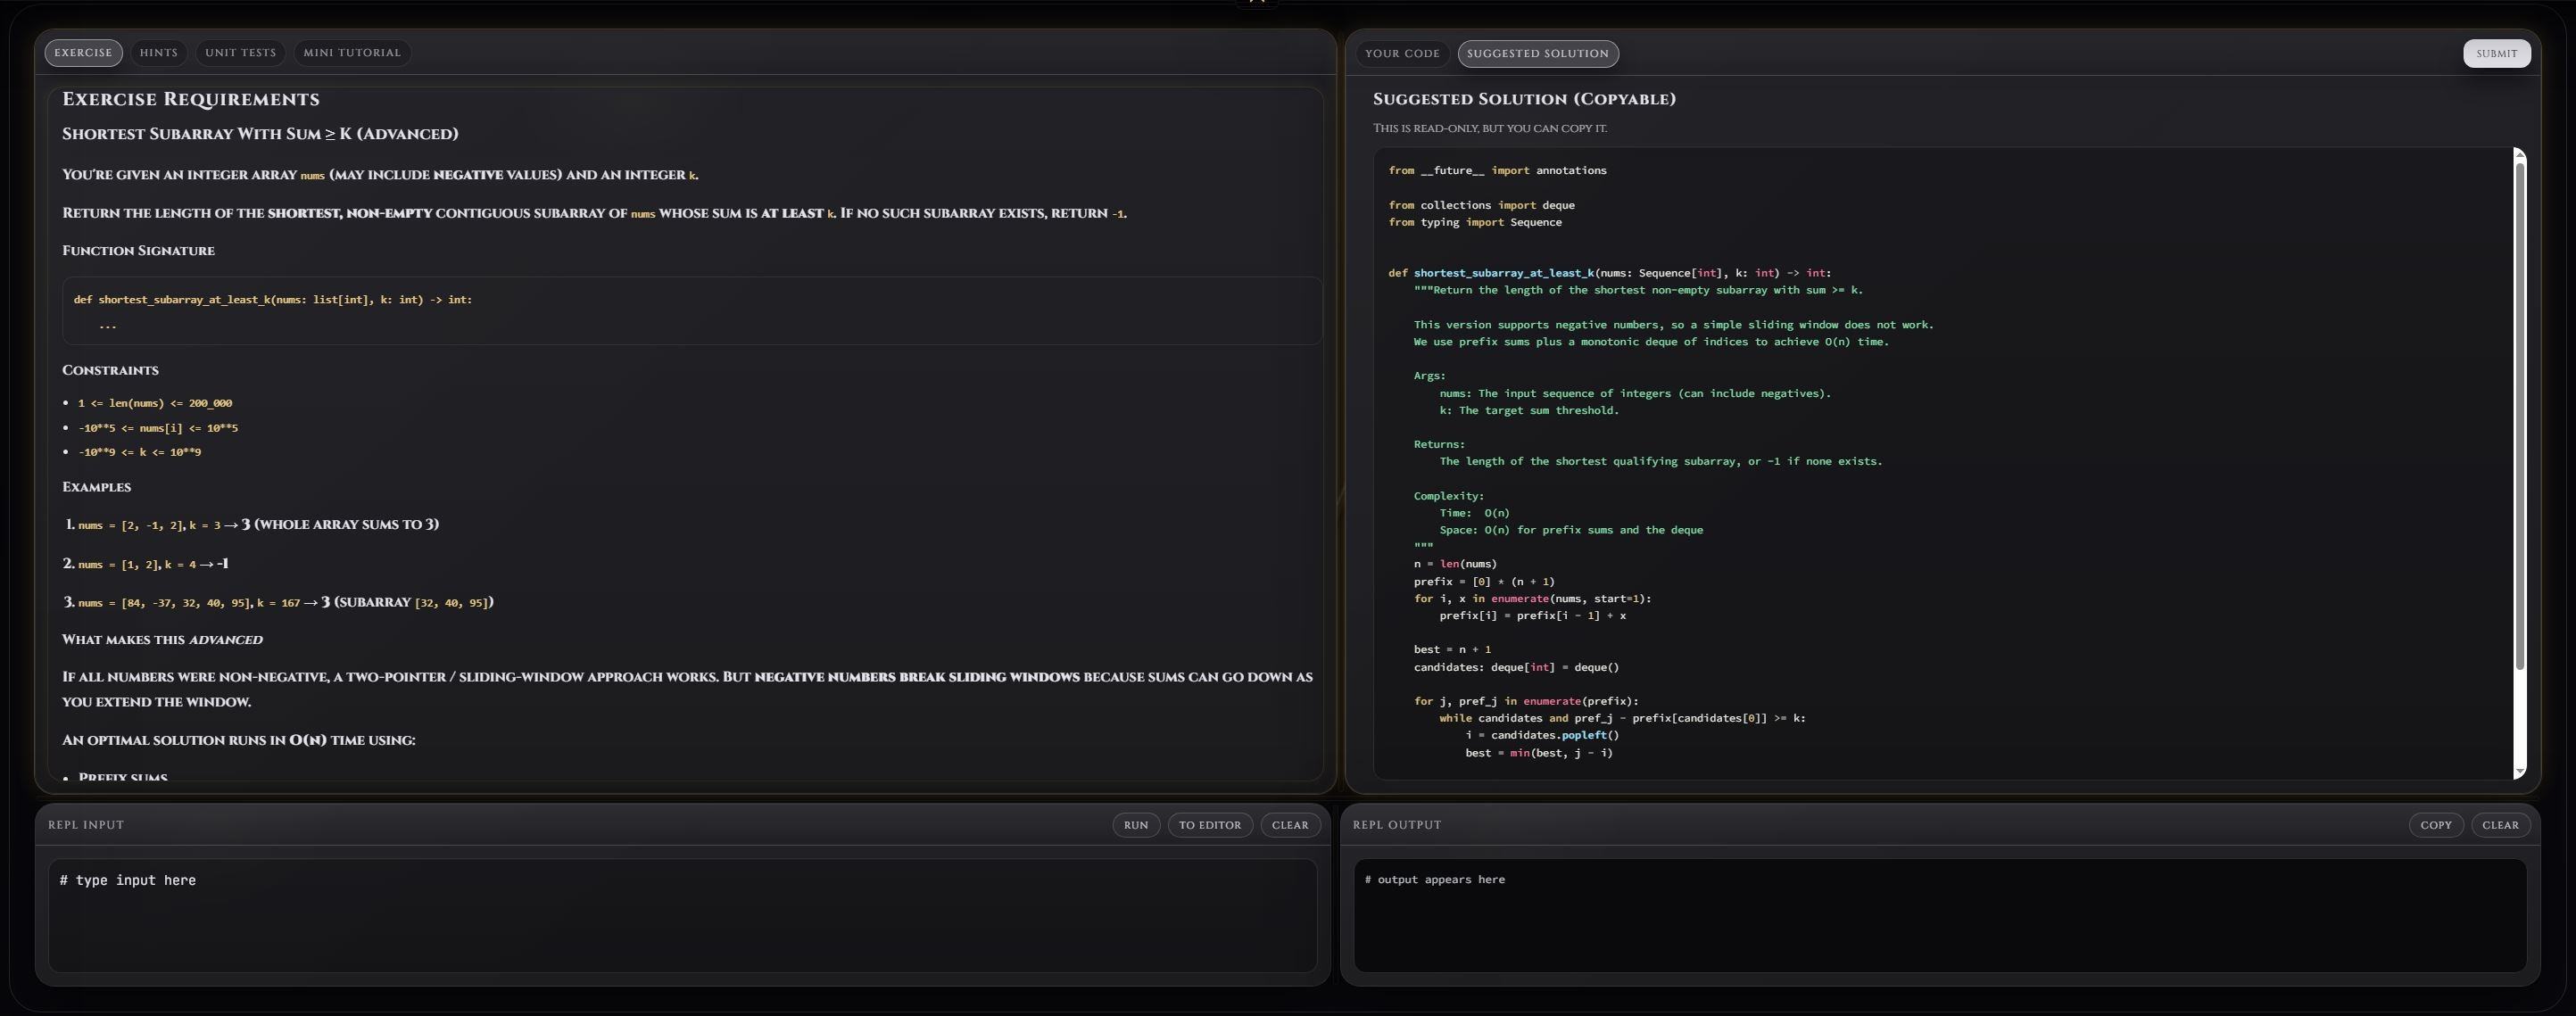Click the function signature code block
Image resolution: width=2576 pixels, height=1016 pixels.
(692, 311)
